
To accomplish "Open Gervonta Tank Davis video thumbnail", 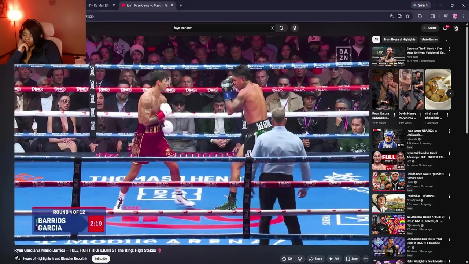I will (x=388, y=56).
